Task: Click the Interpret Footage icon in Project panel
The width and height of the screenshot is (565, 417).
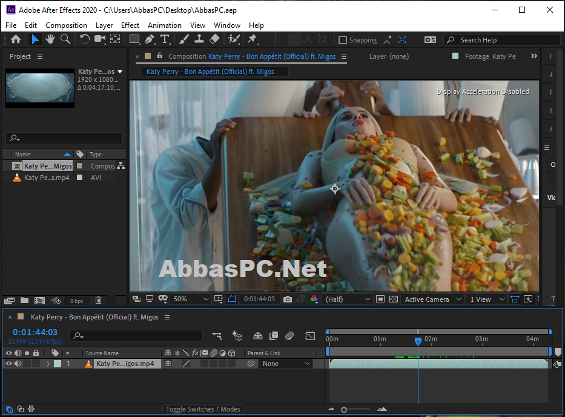Action: pyautogui.click(x=9, y=301)
